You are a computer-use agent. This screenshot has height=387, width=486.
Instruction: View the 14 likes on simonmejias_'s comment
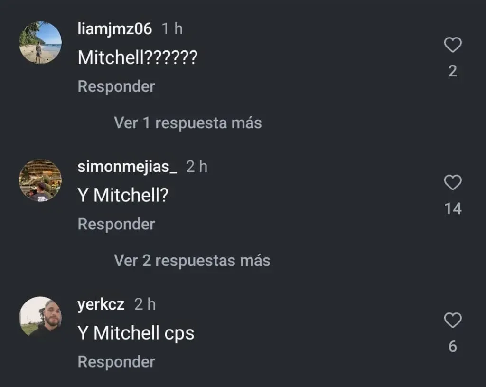[x=453, y=208]
